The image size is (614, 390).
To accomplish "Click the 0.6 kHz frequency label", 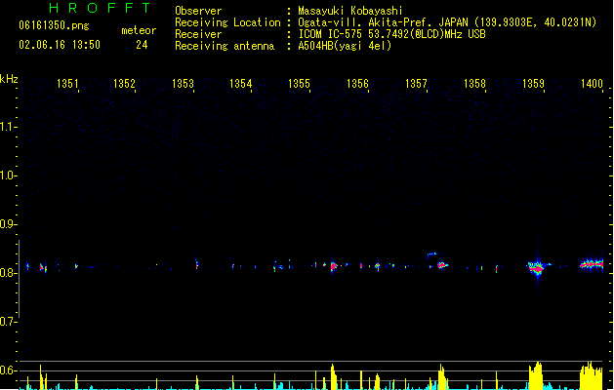I will click(x=8, y=370).
